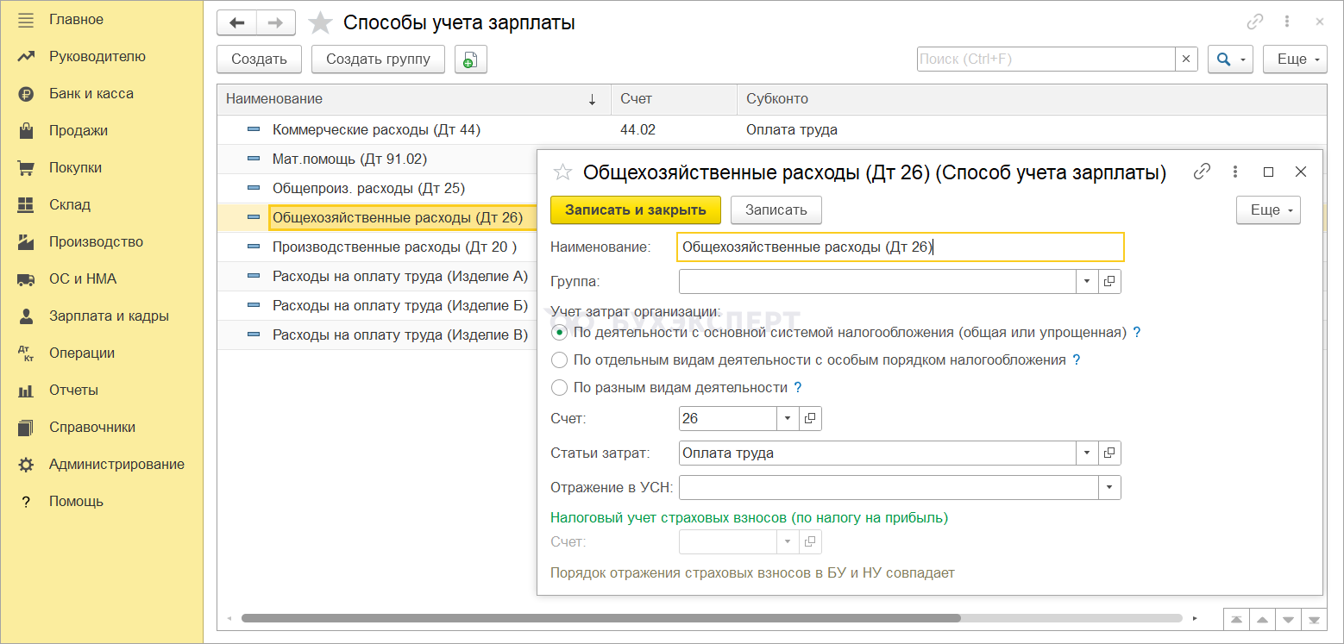Go to the Справочники menu section
This screenshot has height=644, width=1344.
tap(91, 427)
